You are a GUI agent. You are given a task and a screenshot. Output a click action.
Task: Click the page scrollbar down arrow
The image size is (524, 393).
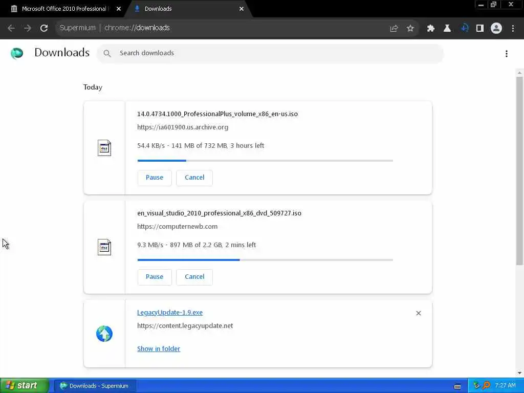[519, 373]
